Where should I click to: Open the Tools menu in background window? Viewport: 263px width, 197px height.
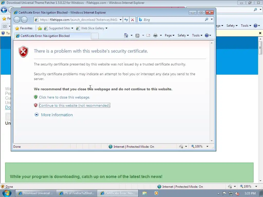[246, 26]
